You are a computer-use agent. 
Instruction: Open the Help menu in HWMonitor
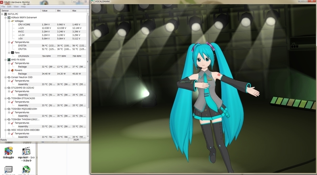23,7
